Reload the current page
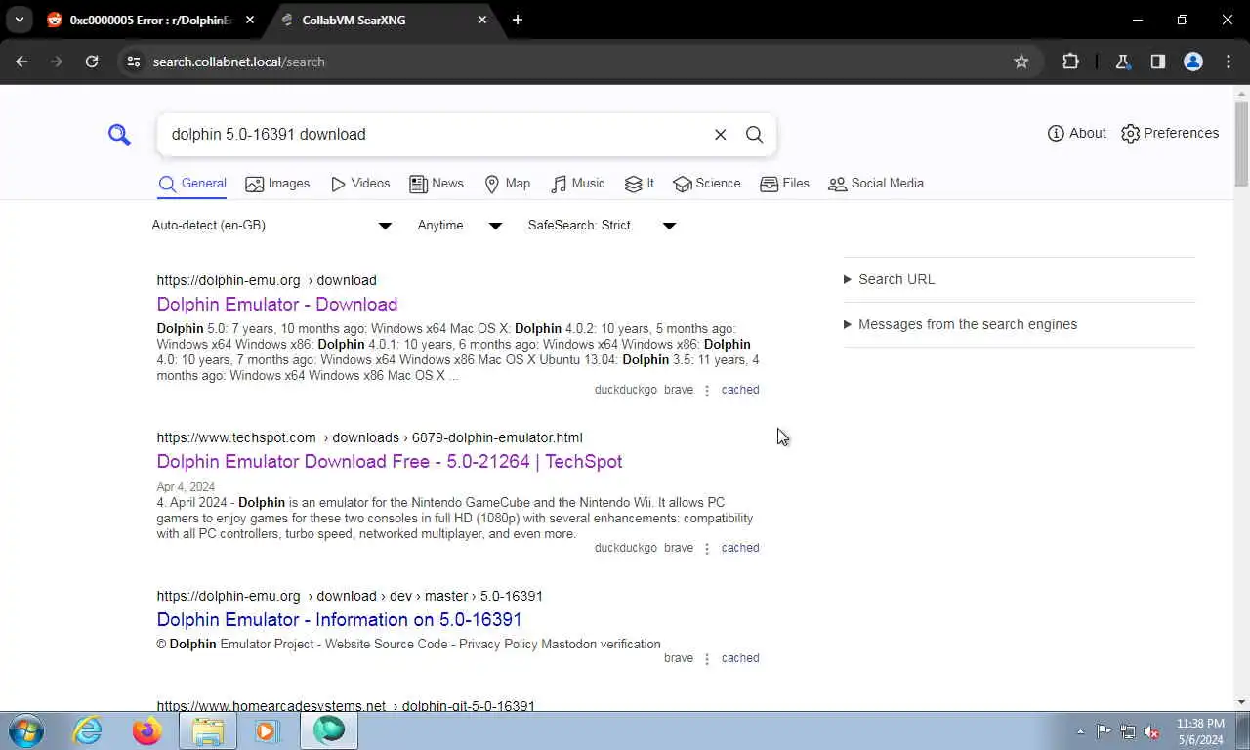This screenshot has height=750, width=1250. [92, 62]
